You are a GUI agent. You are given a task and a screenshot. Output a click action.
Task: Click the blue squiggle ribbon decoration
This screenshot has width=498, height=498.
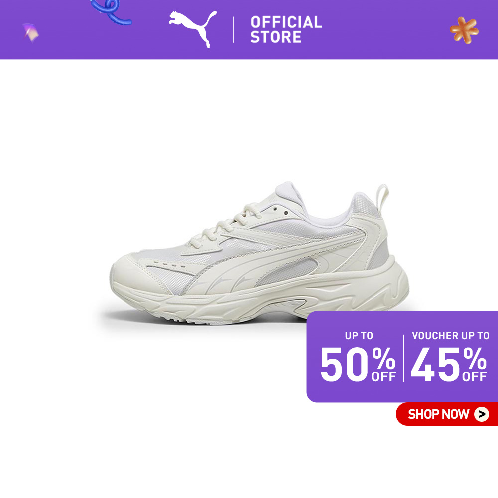pyautogui.click(x=111, y=12)
